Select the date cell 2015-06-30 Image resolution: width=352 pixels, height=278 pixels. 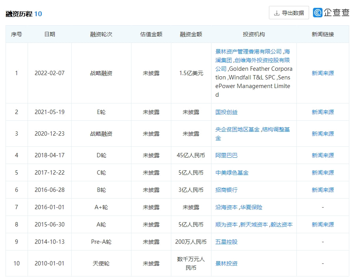[50, 225]
